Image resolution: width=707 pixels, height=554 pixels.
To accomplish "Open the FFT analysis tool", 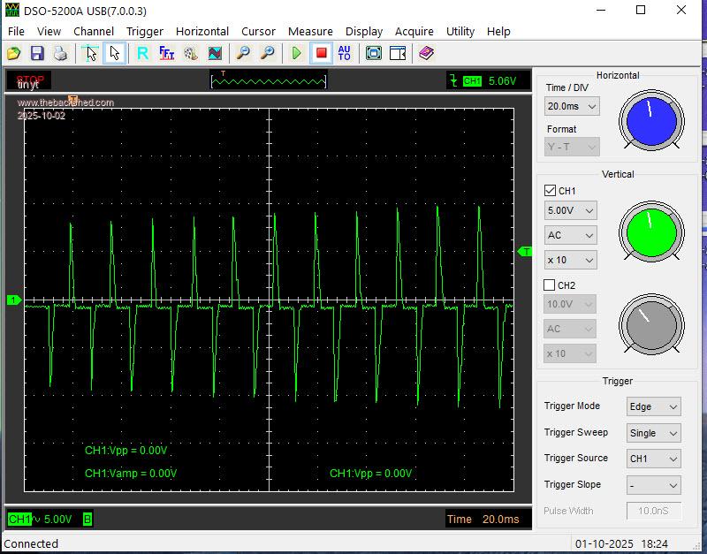I will click(x=166, y=53).
